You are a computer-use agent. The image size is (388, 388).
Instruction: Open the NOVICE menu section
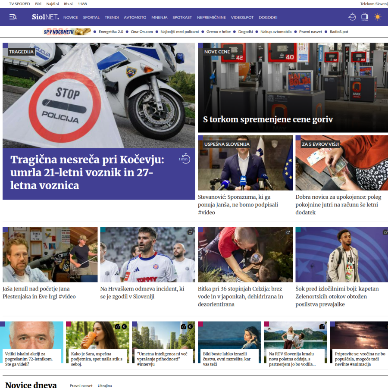(71, 17)
